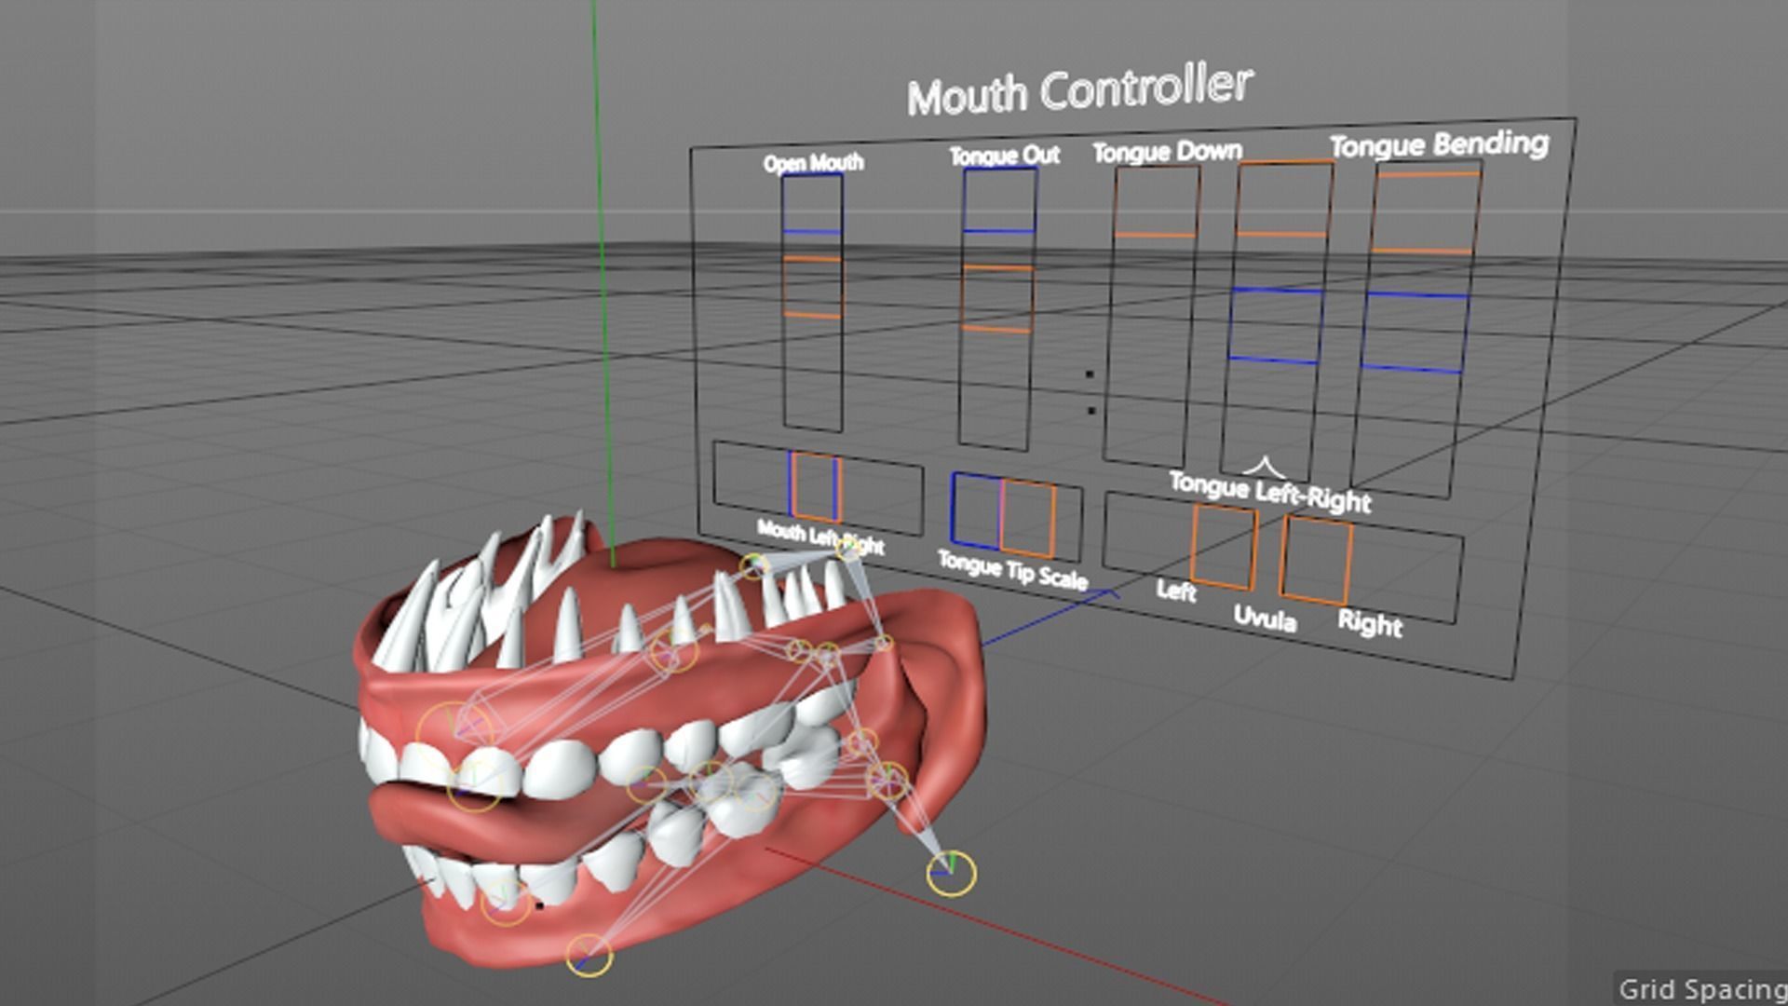Select the Mouth Left-Right slider handle
Viewport: 1788px width, 1006px height.
815,486
